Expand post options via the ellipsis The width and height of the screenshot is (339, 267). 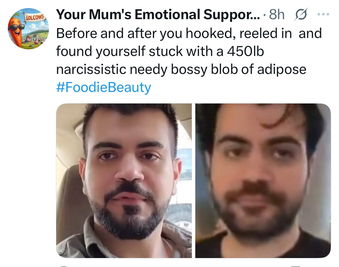pyautogui.click(x=323, y=14)
